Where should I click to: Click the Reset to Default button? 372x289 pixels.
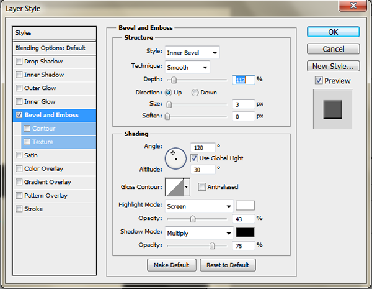(x=228, y=265)
